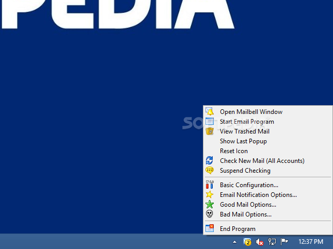Open Bad Mail Options... entry
The width and height of the screenshot is (333, 249).
point(268,214)
